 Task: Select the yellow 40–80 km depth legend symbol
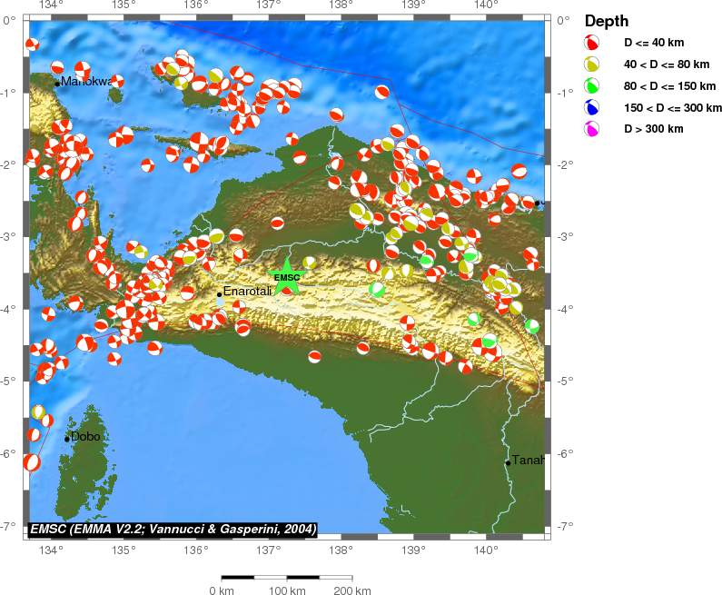592,64
